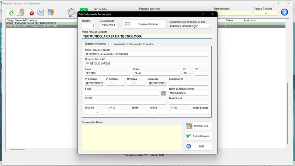Image resolution: width=295 pixels, height=166 pixels.
Task: Click the Observações Gerais text area
Action: point(132,138)
